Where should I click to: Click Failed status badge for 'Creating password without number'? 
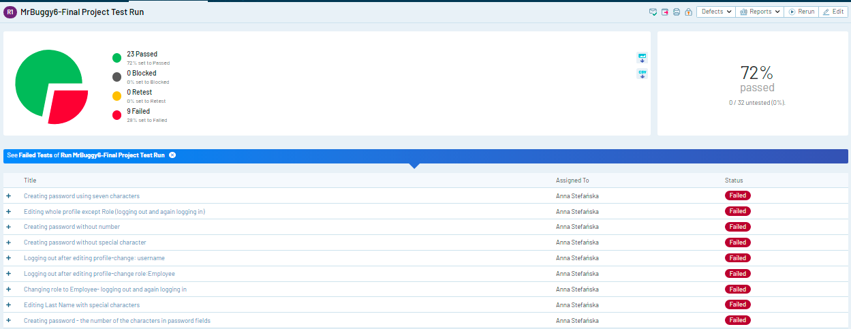pos(737,227)
